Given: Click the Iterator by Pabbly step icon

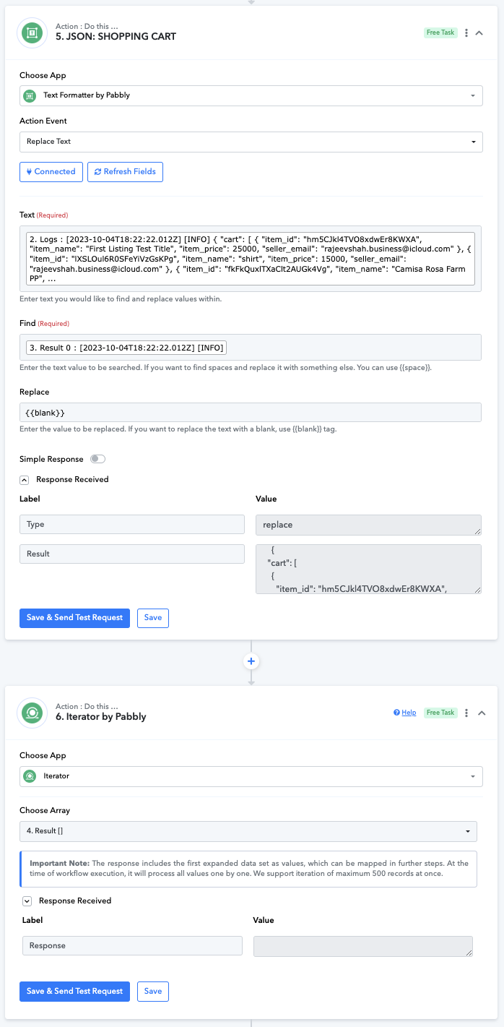Looking at the screenshot, I should [x=31, y=712].
